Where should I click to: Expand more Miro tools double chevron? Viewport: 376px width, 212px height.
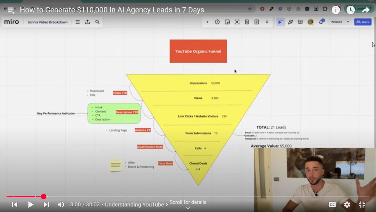[267, 22]
